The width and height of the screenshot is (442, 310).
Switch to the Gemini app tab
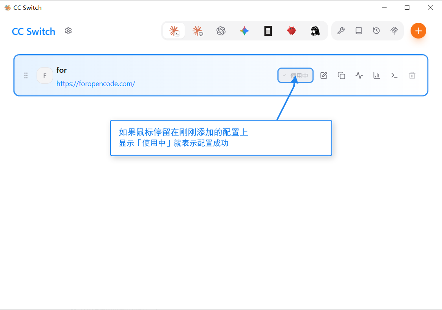pyautogui.click(x=244, y=31)
